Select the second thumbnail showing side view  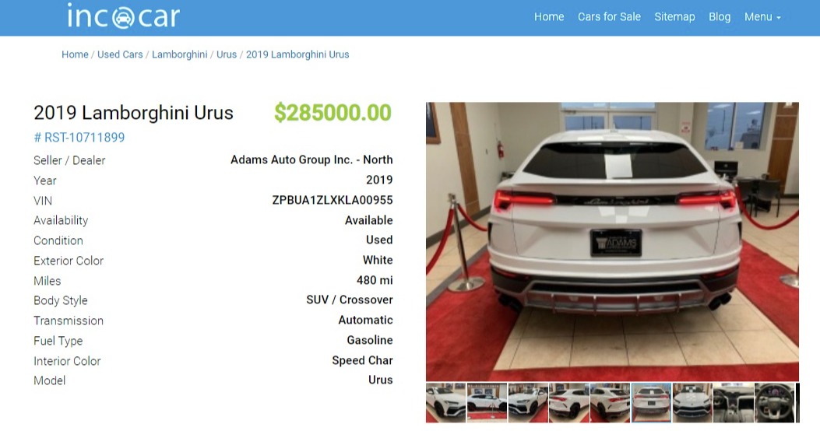[487, 402]
